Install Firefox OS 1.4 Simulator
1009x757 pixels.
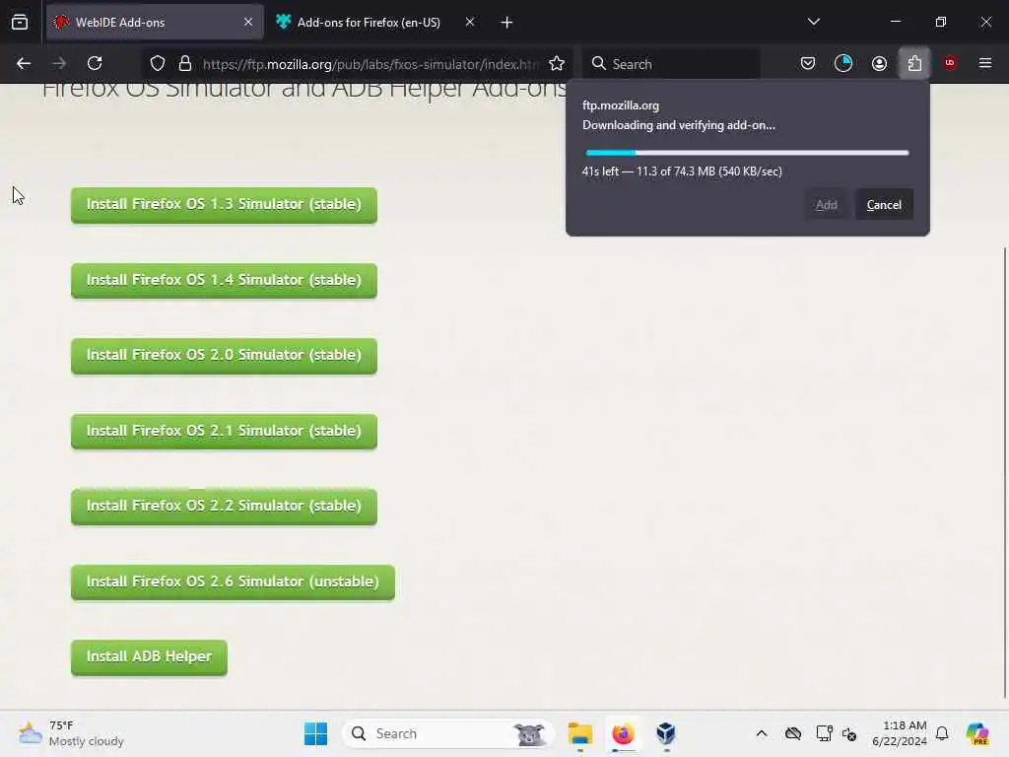pyautogui.click(x=224, y=281)
